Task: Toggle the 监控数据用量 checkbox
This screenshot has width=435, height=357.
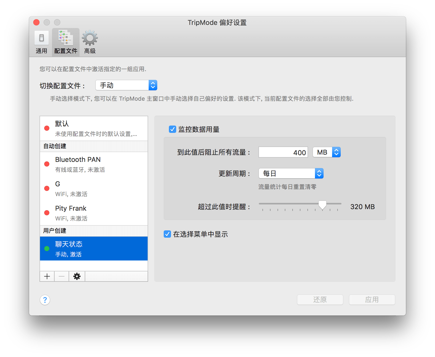Action: coord(173,129)
